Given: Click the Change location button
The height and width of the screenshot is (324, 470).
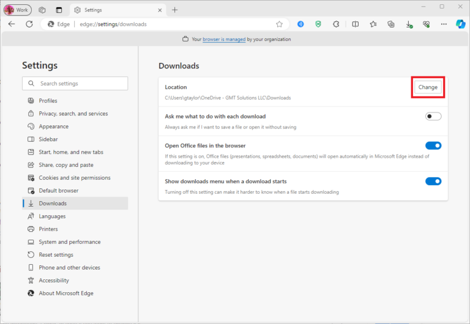Looking at the screenshot, I should coord(428,87).
